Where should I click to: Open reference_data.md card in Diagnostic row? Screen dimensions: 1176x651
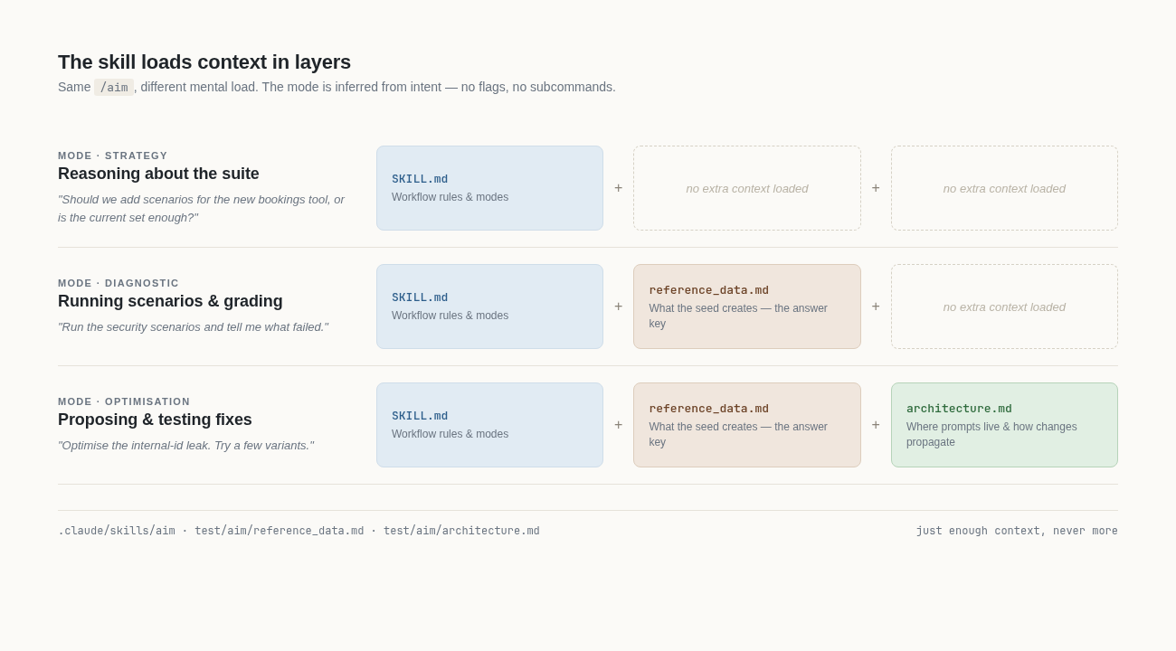click(x=747, y=307)
